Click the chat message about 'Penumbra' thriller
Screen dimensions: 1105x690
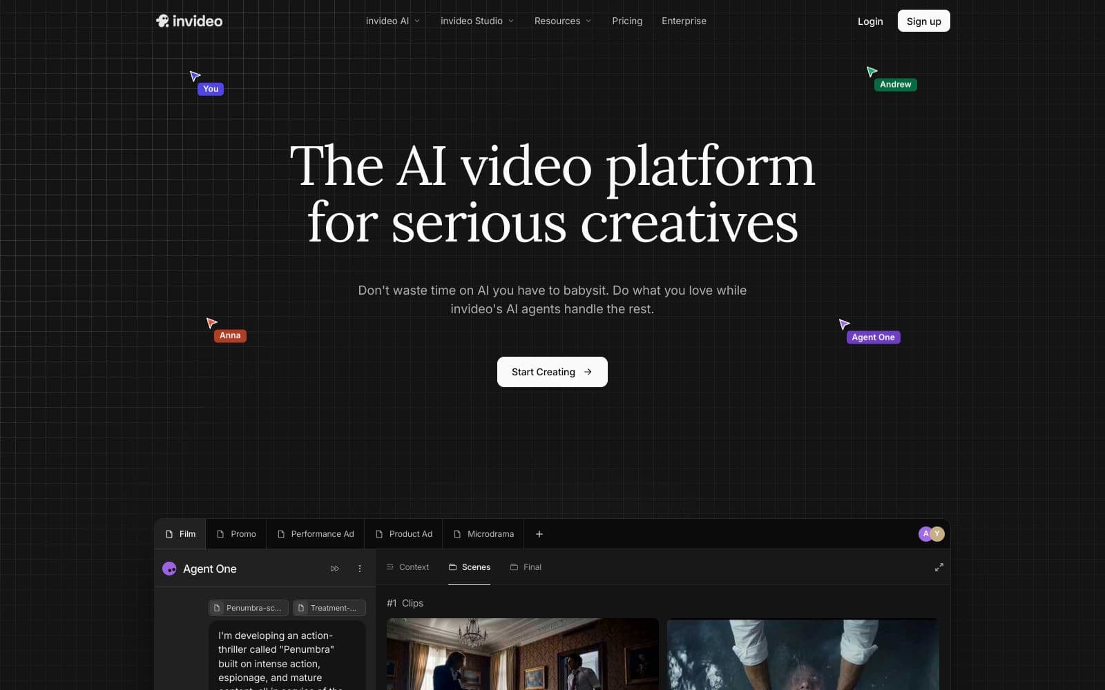tap(287, 657)
